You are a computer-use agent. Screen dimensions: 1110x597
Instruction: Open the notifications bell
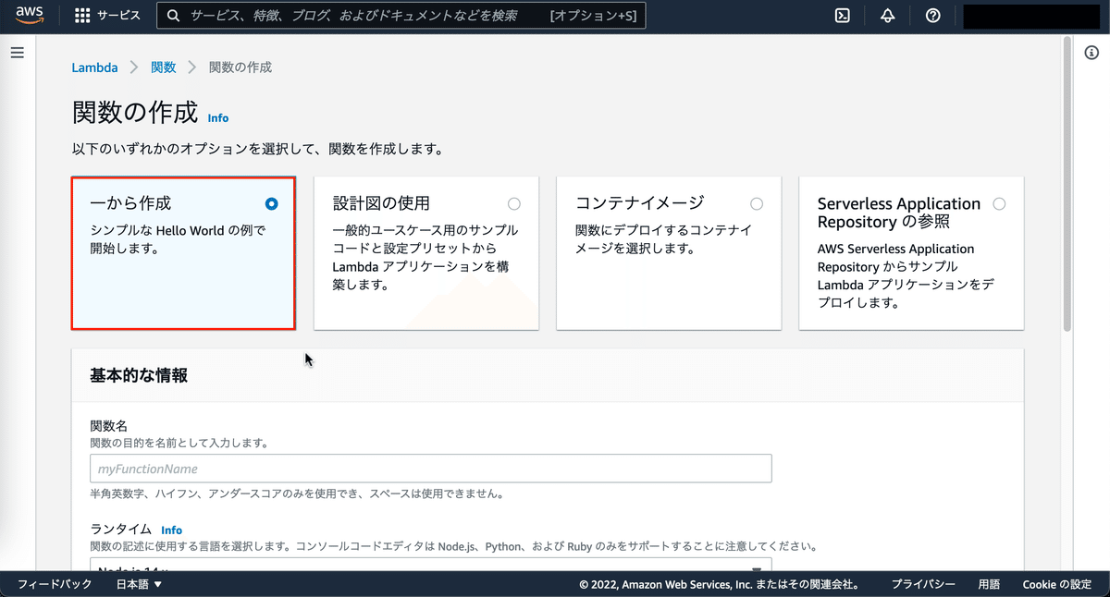pyautogui.click(x=888, y=16)
